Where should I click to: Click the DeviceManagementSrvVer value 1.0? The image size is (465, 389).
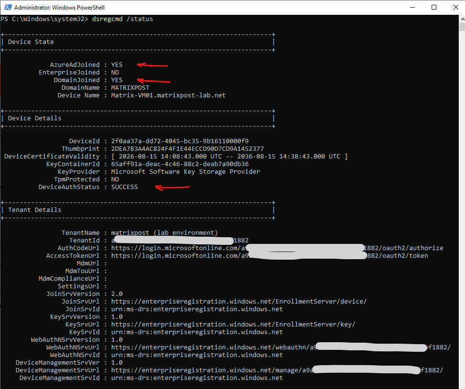pyautogui.click(x=117, y=363)
